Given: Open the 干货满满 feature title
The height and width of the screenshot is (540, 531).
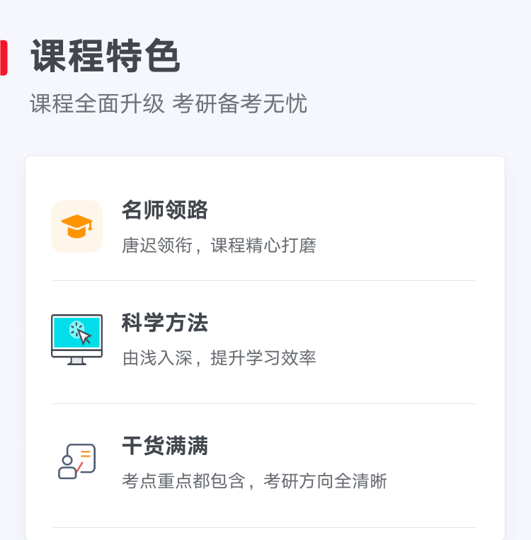Looking at the screenshot, I should click(x=165, y=446).
